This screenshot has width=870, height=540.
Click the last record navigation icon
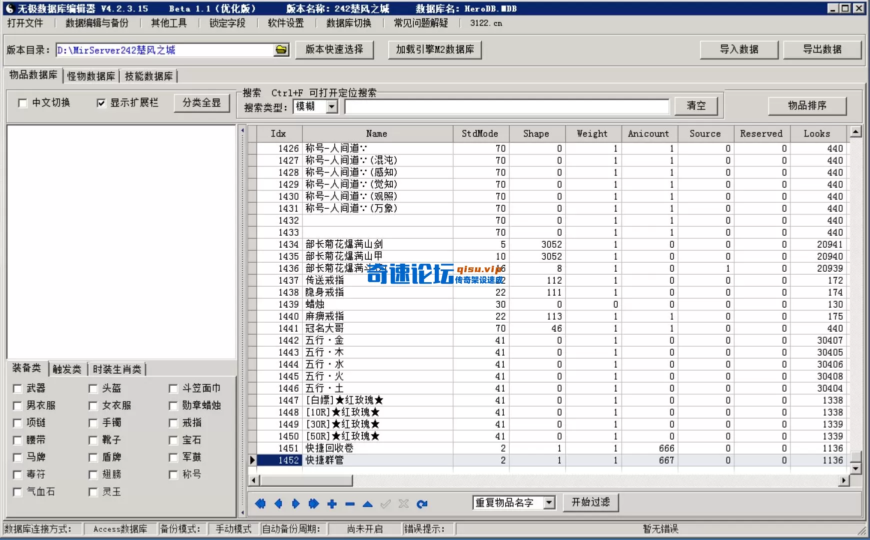click(x=314, y=504)
